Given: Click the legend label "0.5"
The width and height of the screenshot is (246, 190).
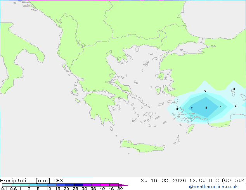Looking at the screenshot, I should 13,188.
